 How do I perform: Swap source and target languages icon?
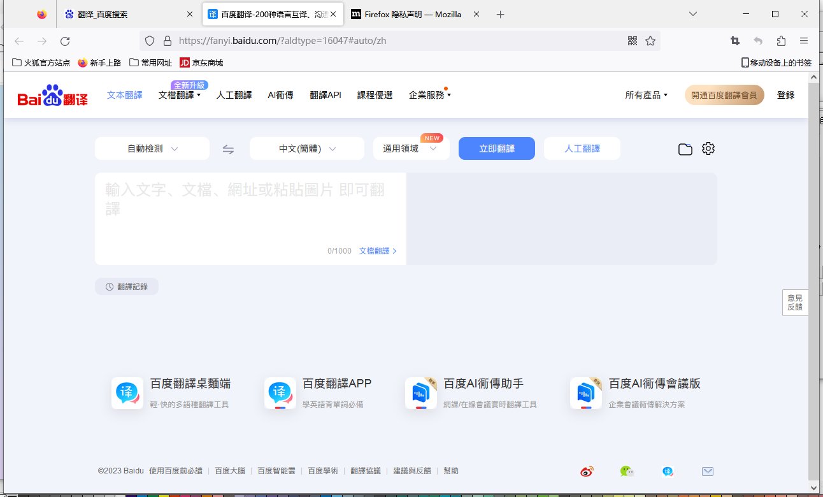[x=228, y=149]
